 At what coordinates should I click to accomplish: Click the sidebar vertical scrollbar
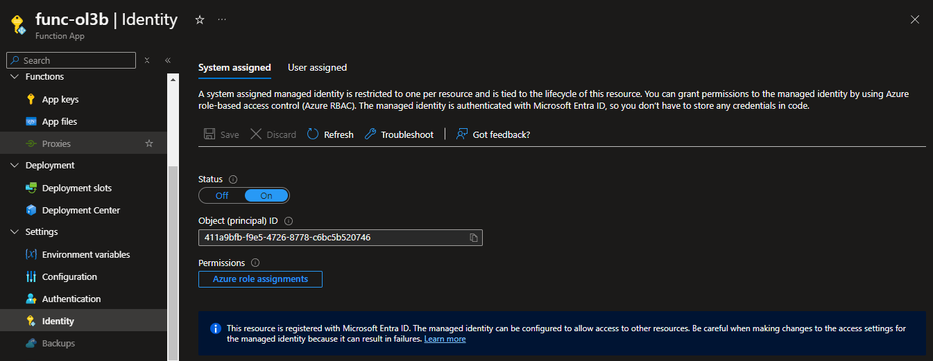pyautogui.click(x=173, y=263)
